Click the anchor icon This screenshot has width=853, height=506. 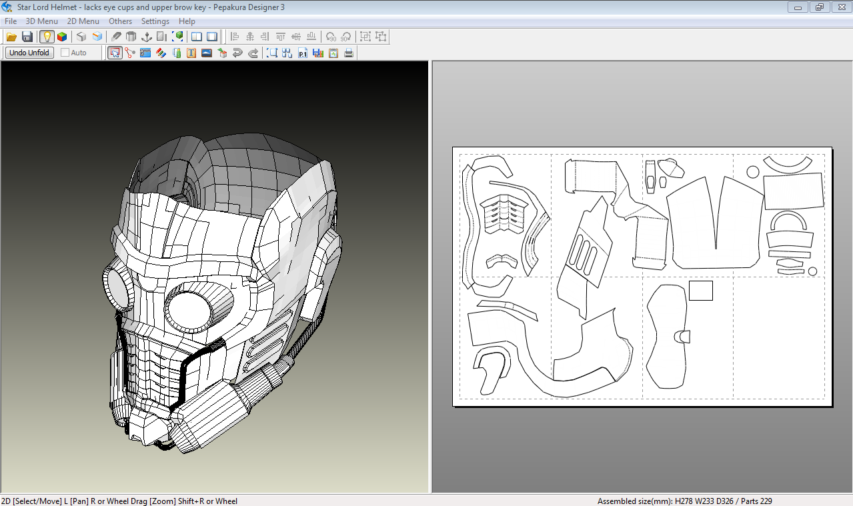point(147,37)
